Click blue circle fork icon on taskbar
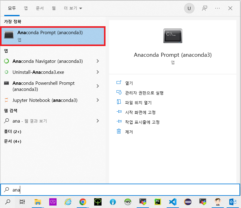The width and height of the screenshot is (241, 208). (x=113, y=202)
